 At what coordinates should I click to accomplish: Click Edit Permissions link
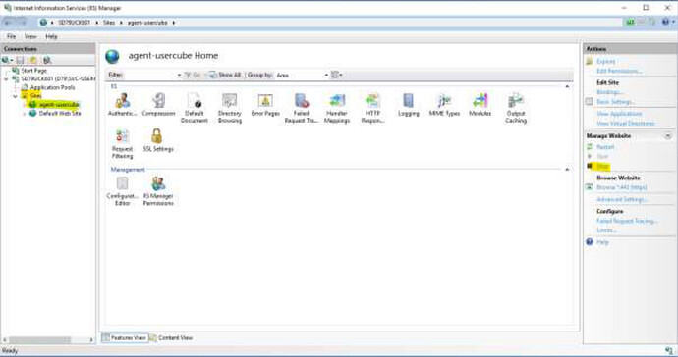pyautogui.click(x=619, y=71)
